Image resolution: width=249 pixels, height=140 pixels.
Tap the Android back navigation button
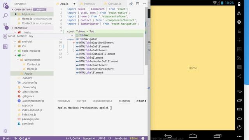[168, 136]
